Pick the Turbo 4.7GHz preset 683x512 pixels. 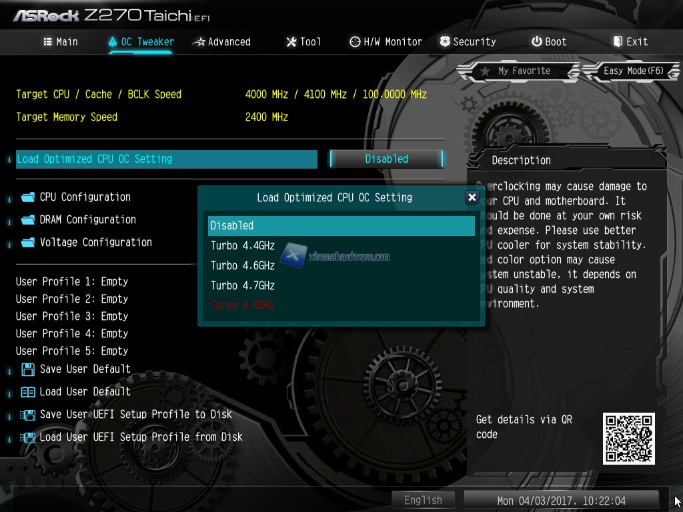click(x=243, y=285)
